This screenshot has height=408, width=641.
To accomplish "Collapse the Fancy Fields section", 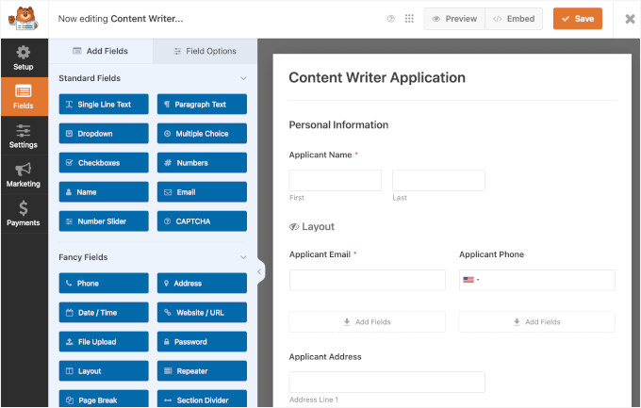I will (243, 257).
